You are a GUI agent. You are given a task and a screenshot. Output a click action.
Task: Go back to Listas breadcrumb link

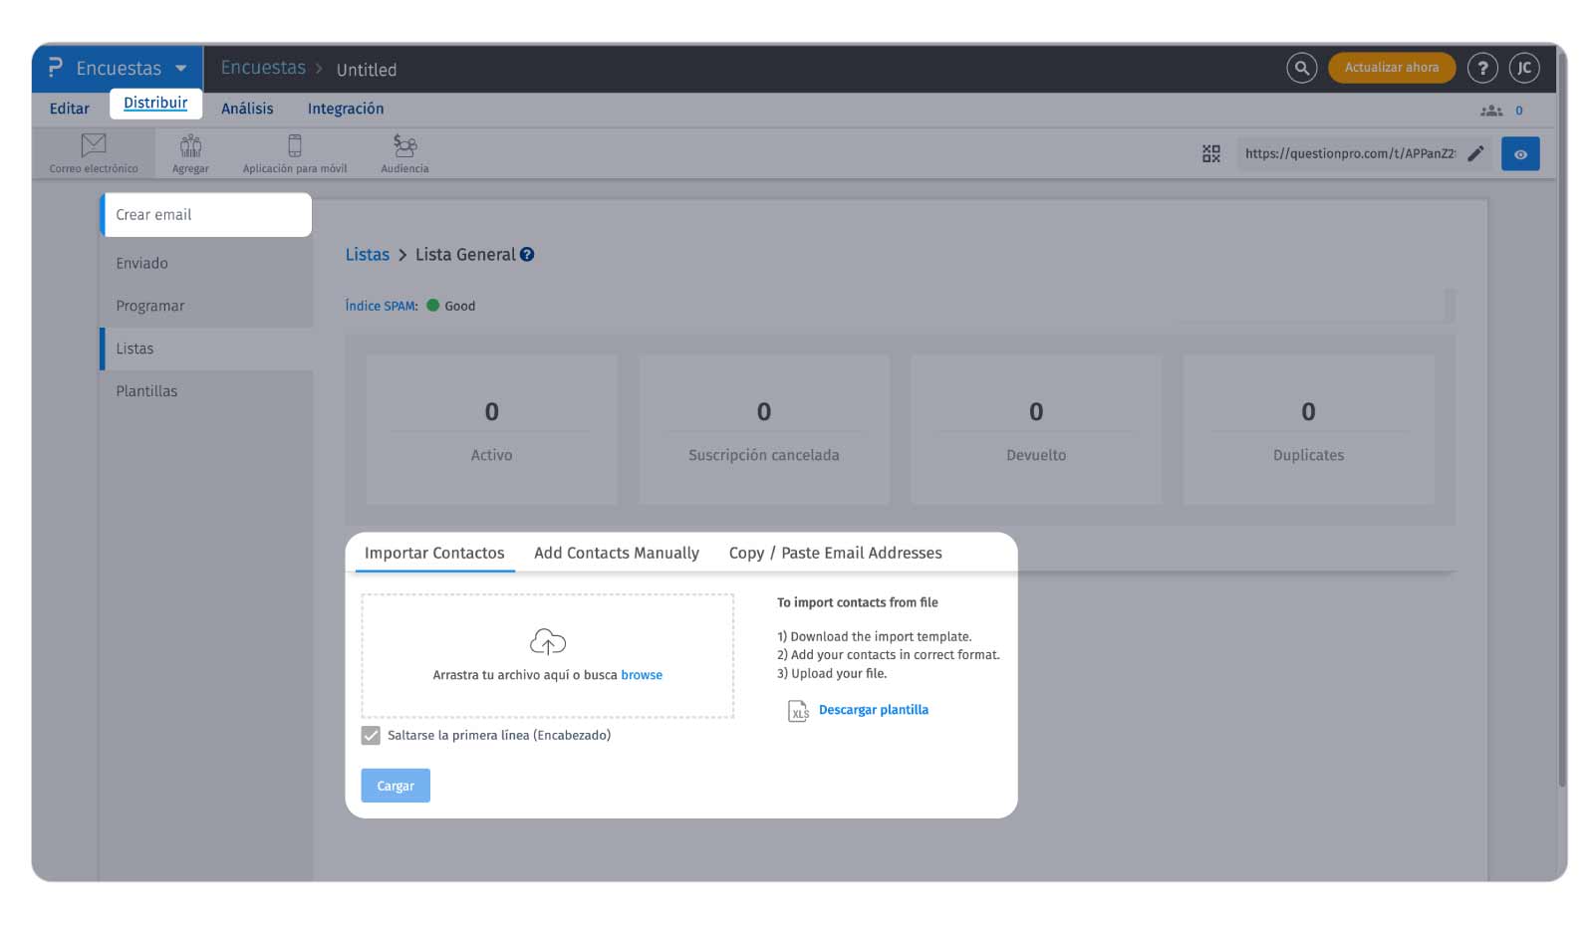pyautogui.click(x=367, y=255)
